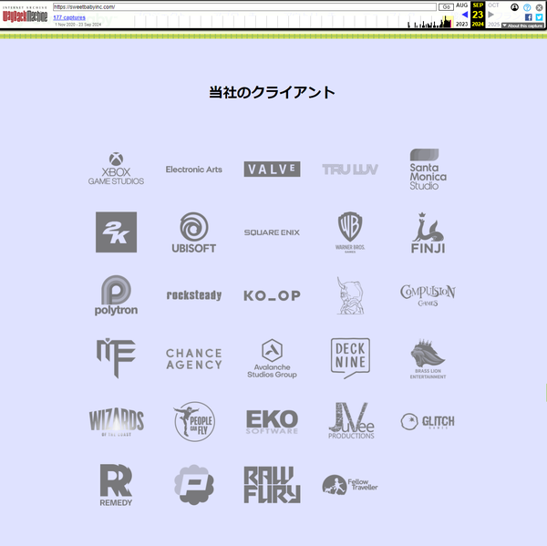Screen dimensions: 547x546
Task: Open the Brass Lion Entertainment logo
Action: pyautogui.click(x=428, y=358)
